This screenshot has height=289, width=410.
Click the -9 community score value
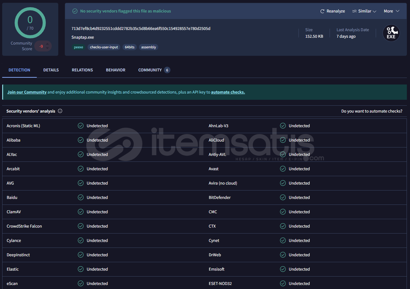tap(41, 46)
